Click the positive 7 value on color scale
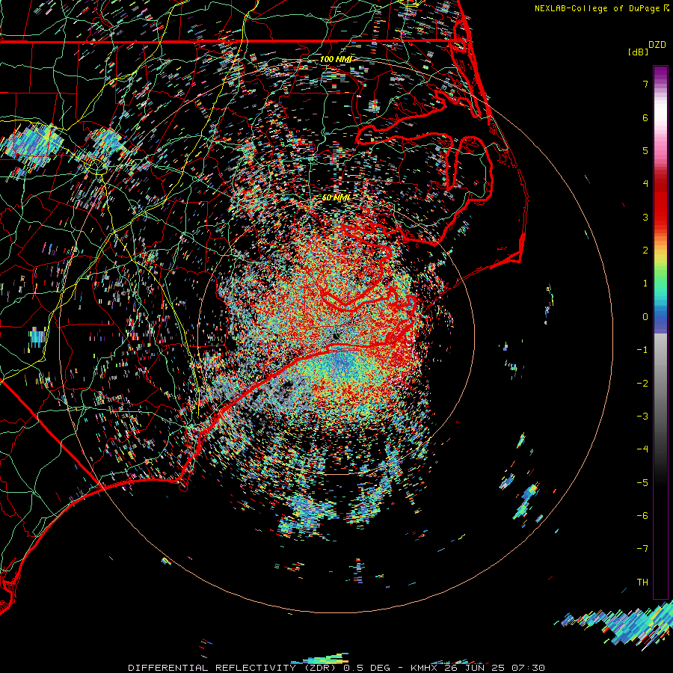The height and width of the screenshot is (673, 673). click(645, 84)
